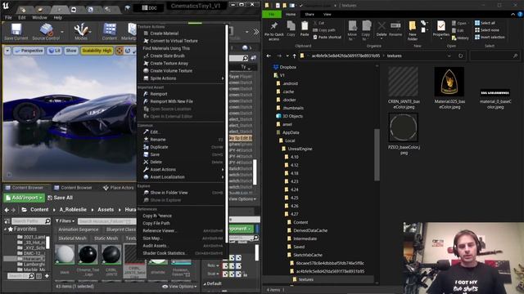Click New folder in Explorer ribbon

tap(413, 31)
